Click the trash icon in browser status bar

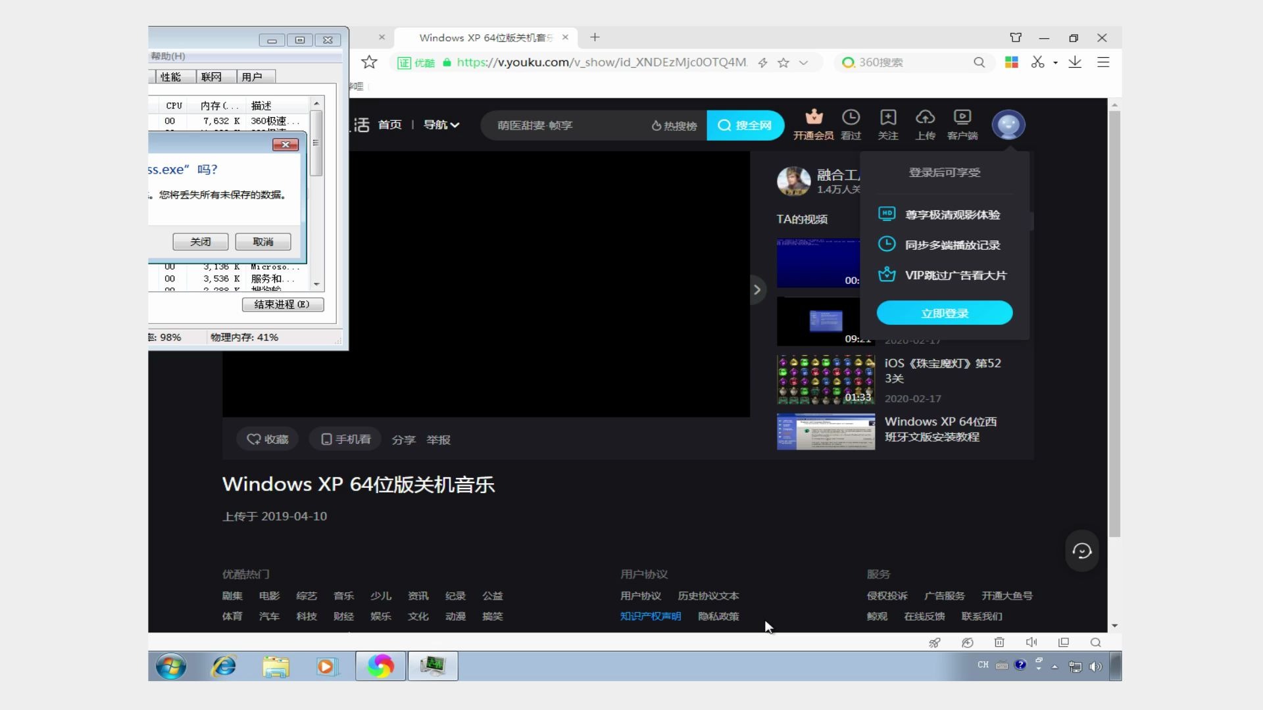[x=999, y=642]
